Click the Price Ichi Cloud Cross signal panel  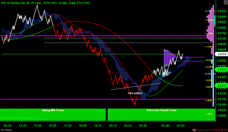coord(161,114)
